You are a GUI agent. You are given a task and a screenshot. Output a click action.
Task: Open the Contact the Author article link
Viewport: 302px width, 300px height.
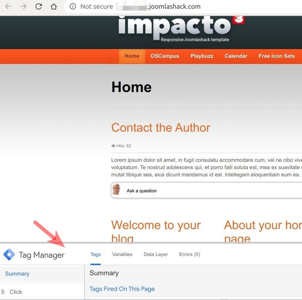(x=161, y=128)
